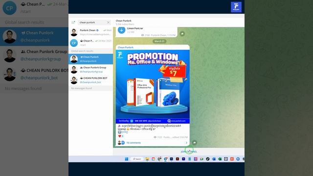Open File Explorer from the taskbar

pyautogui.click(x=147, y=159)
